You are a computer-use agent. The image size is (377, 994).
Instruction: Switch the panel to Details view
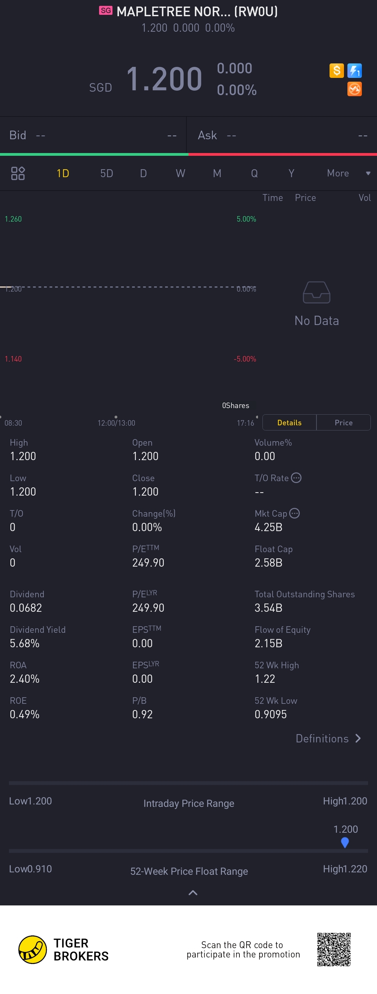[x=290, y=423]
